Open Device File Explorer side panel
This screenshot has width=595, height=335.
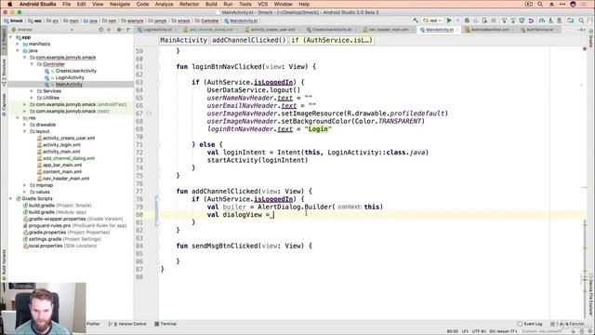point(591,294)
